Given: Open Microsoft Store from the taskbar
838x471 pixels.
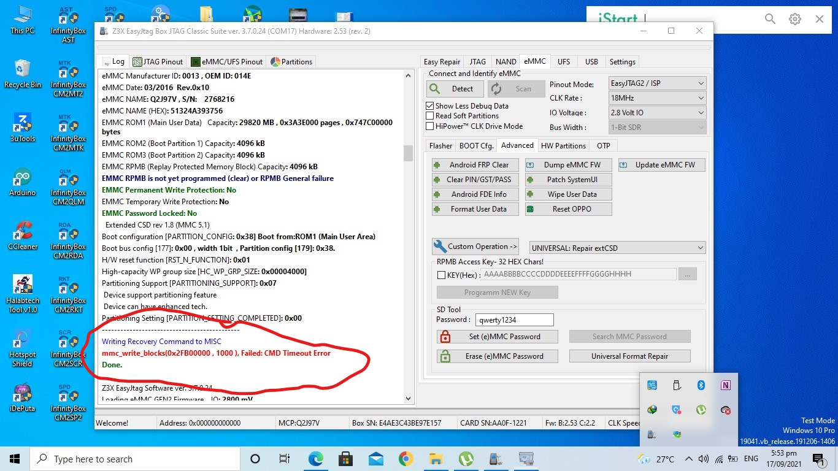Looking at the screenshot, I should [x=345, y=459].
